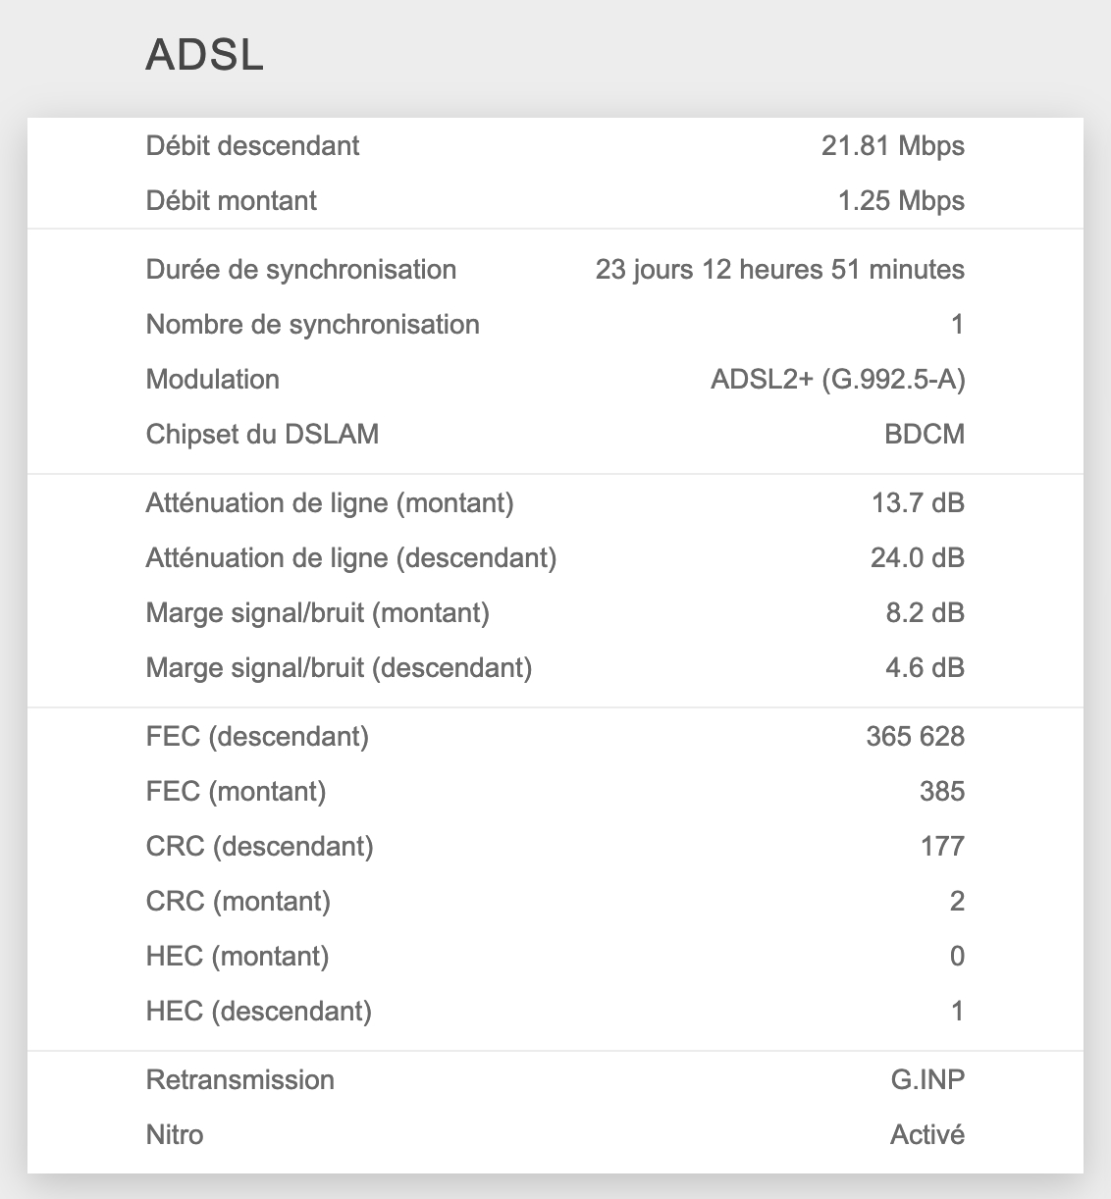Click the 1.25 Mbps upload rate value
The image size is (1111, 1199).
click(901, 201)
